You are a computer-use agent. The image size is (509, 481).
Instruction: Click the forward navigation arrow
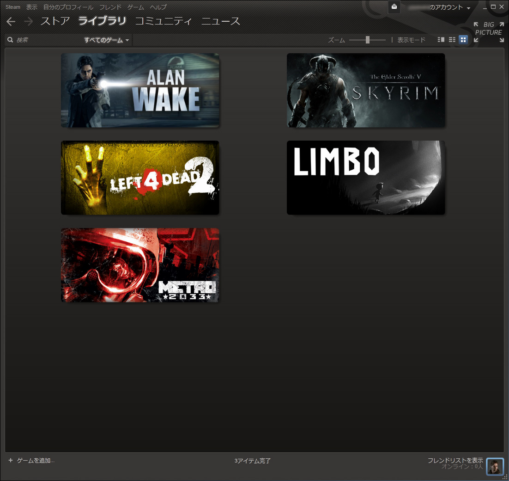pyautogui.click(x=28, y=22)
